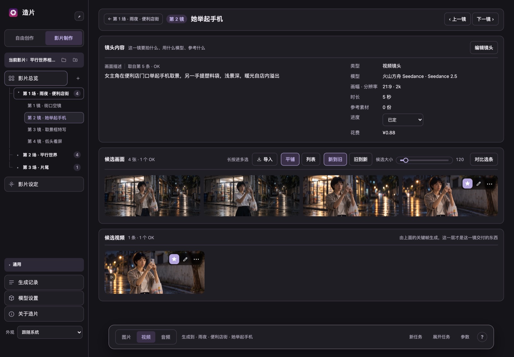Image resolution: width=514 pixels, height=357 pixels.
Task: Star the candidate video
Action: pyautogui.click(x=174, y=259)
